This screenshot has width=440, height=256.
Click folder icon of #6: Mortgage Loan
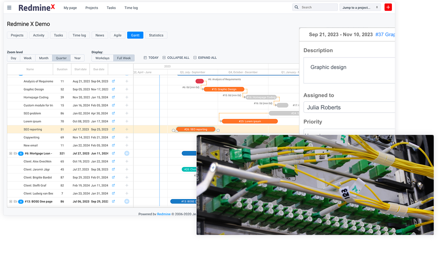pyautogui.click(x=15, y=153)
